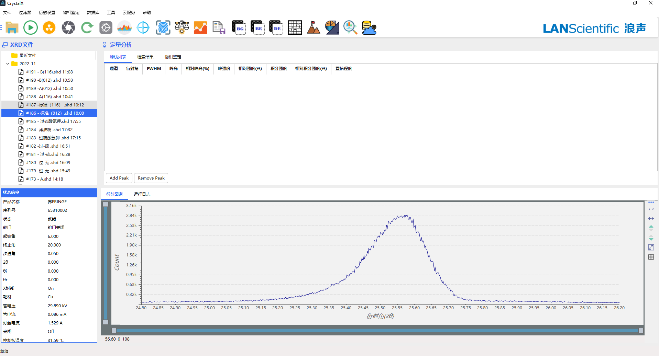Screen dimensions: 659x356
Task: Click the mountain flag peak search icon
Action: [313, 27]
